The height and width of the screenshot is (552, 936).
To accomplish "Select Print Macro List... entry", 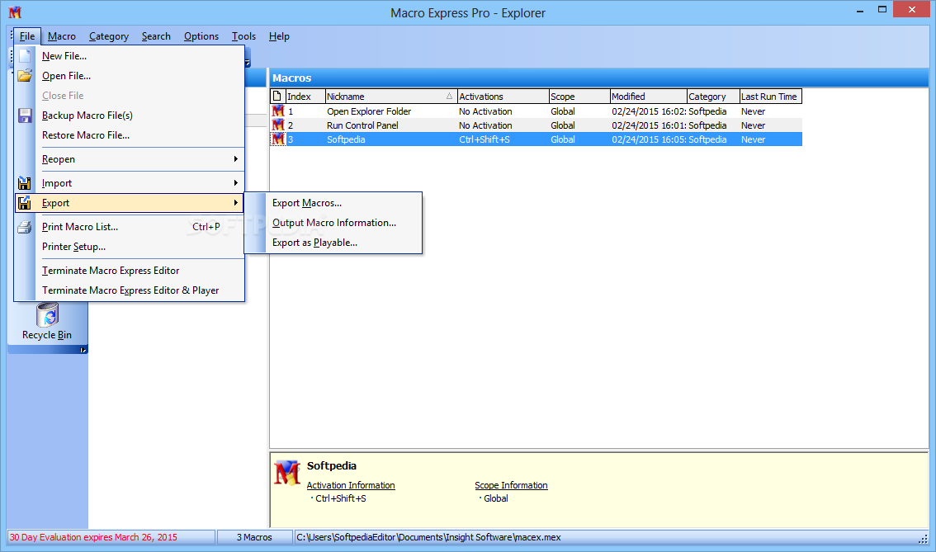I will 130,227.
